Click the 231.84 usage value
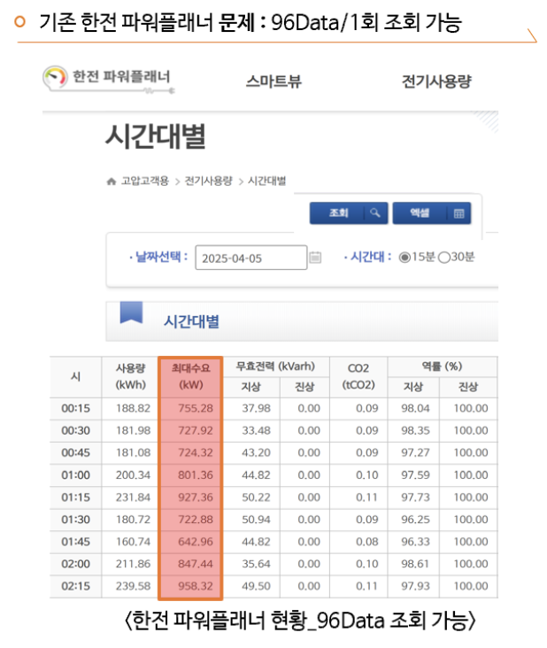 pyautogui.click(x=133, y=498)
